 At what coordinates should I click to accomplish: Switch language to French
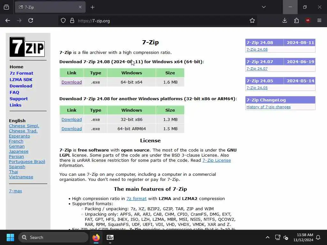pos(16,141)
